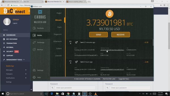
Task: Open Exodus Help
Action: pos(37,77)
